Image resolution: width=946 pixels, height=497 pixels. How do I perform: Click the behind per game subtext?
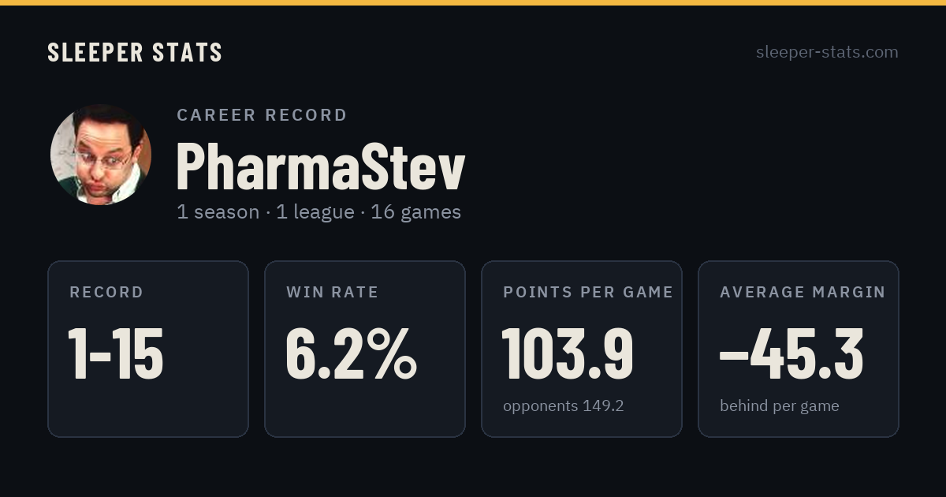[x=780, y=406]
